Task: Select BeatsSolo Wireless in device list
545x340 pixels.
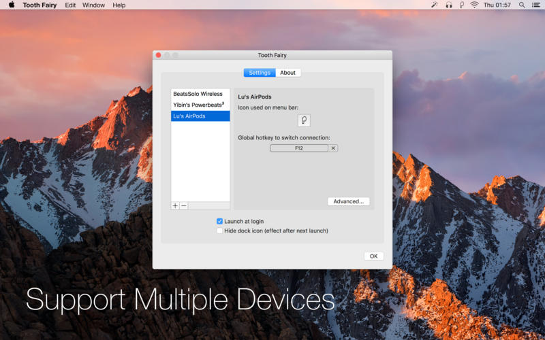Action: tap(200, 94)
